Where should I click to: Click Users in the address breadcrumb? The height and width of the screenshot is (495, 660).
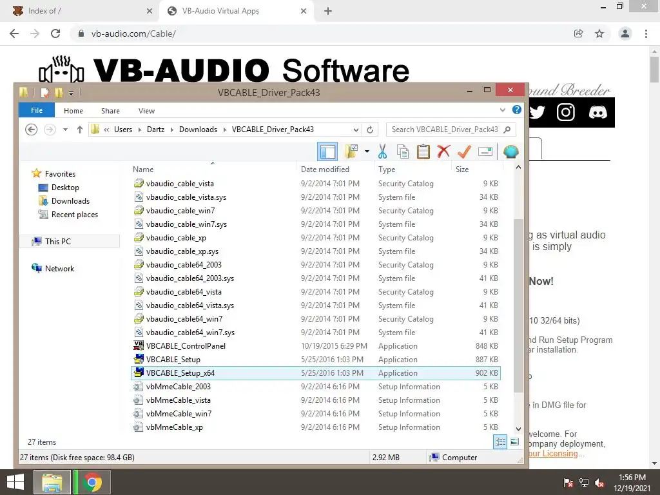pyautogui.click(x=123, y=129)
